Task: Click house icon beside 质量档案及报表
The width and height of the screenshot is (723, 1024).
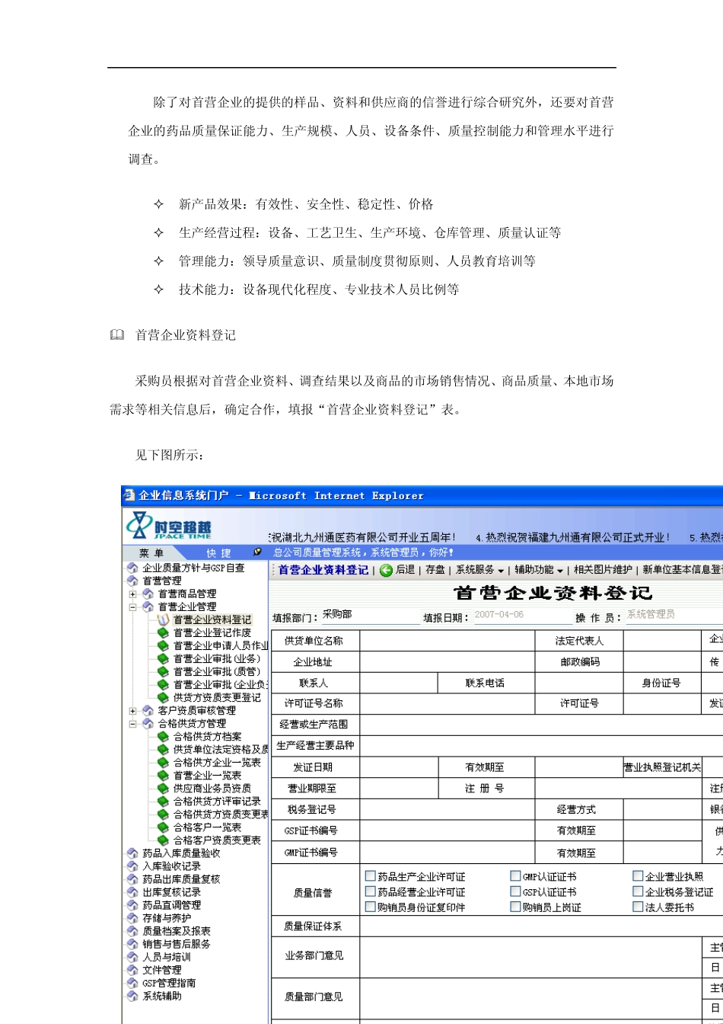Action: click(132, 930)
